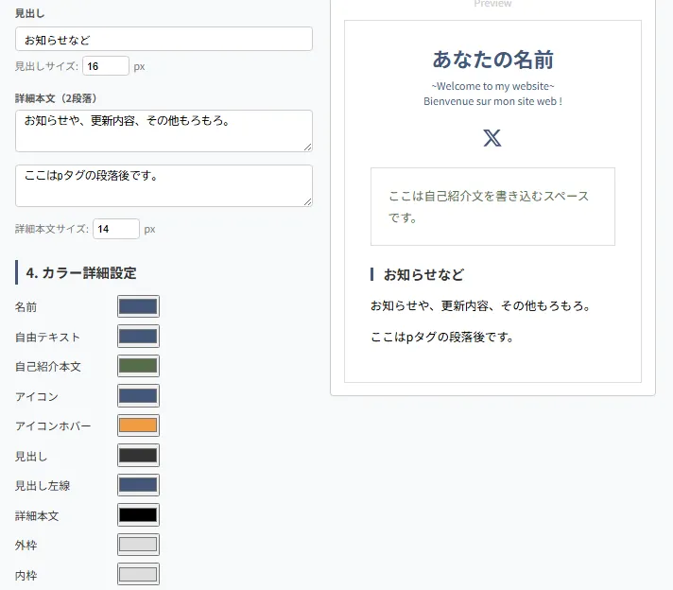Change the 外枠 border color swatch

click(x=138, y=545)
